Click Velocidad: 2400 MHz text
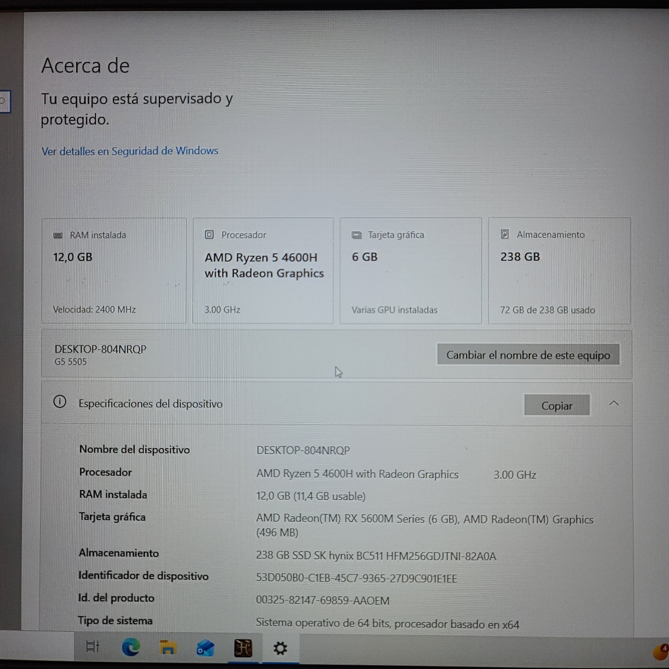The width and height of the screenshot is (669, 669). (x=94, y=310)
